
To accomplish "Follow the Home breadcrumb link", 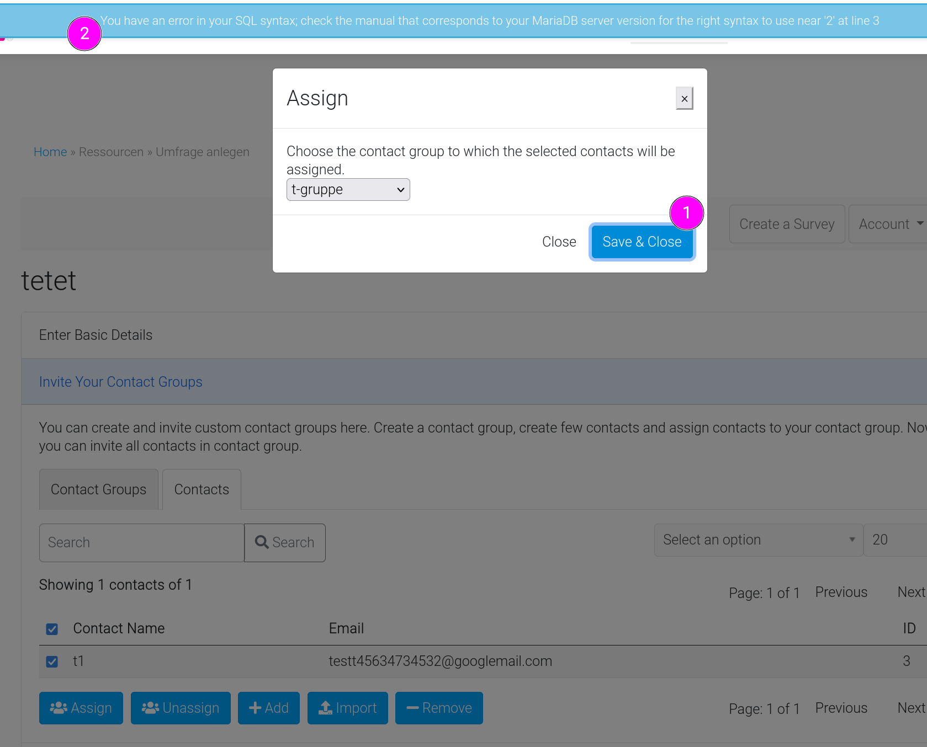I will 50,152.
